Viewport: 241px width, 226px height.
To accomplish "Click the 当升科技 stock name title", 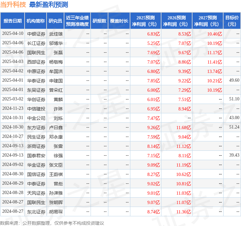I will [13, 5].
